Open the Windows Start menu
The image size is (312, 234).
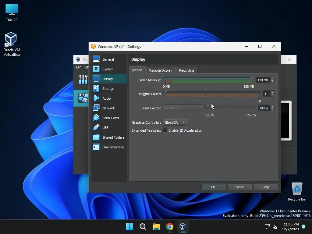129,227
